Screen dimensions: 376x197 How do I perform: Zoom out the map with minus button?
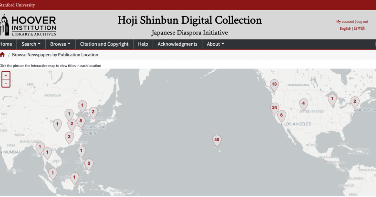pos(6,83)
